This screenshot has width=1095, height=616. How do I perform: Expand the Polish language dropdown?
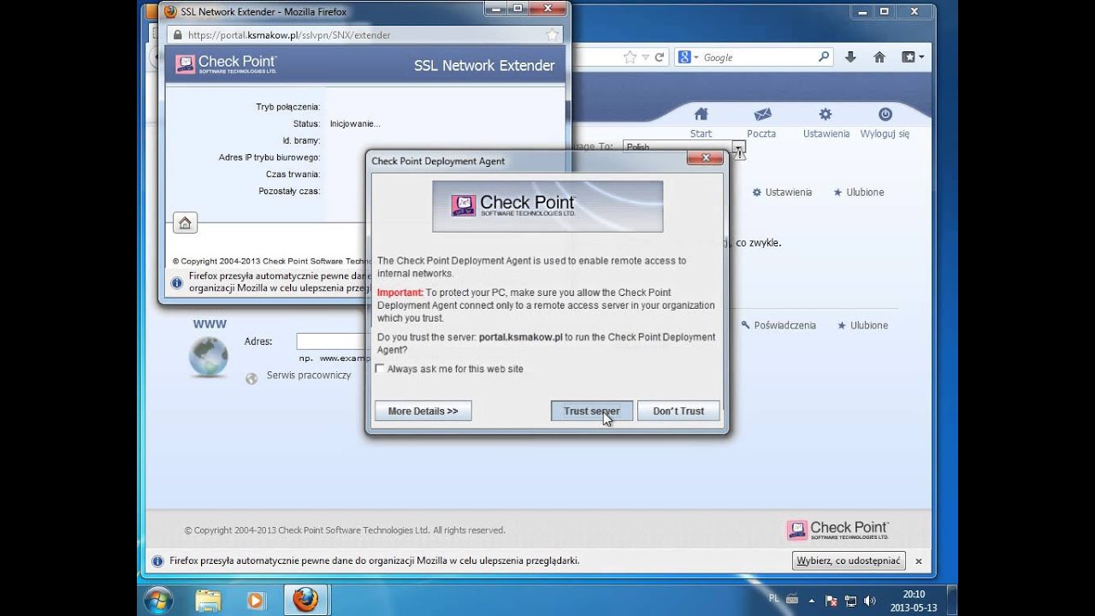pos(738,147)
